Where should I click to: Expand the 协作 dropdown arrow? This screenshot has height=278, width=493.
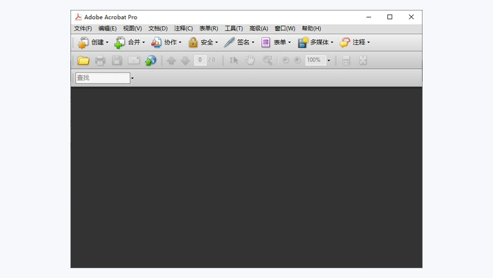point(180,42)
